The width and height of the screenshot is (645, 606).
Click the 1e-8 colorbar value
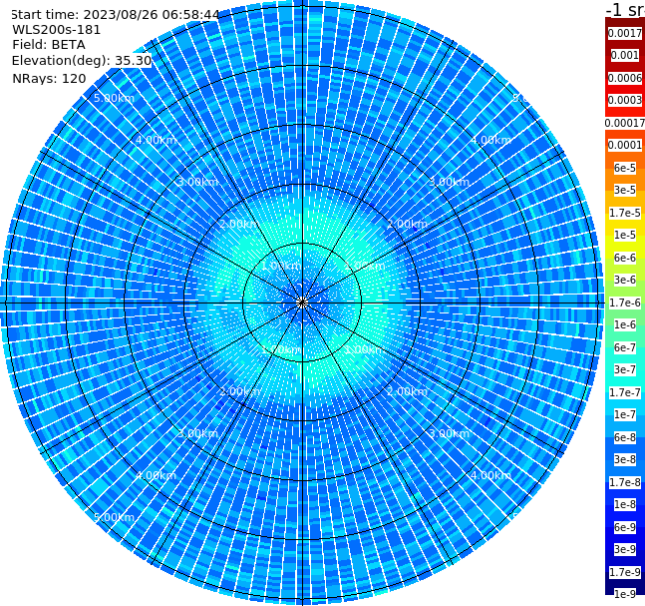(x=625, y=504)
